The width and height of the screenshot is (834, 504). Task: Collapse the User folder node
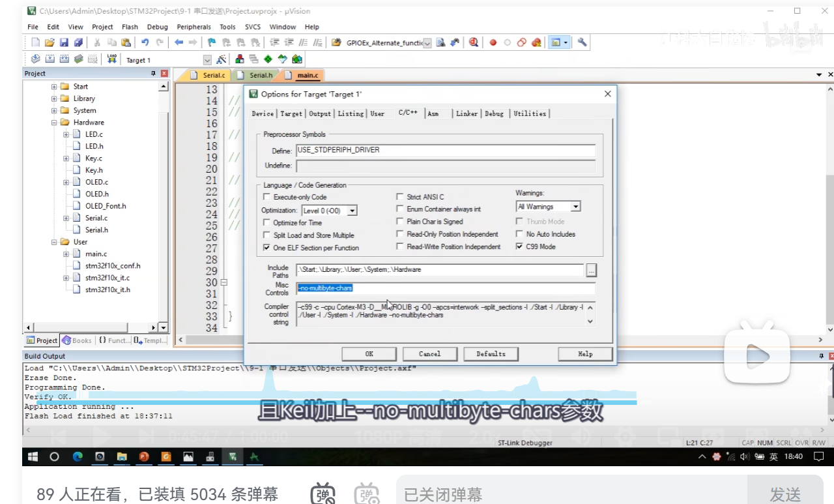(54, 242)
